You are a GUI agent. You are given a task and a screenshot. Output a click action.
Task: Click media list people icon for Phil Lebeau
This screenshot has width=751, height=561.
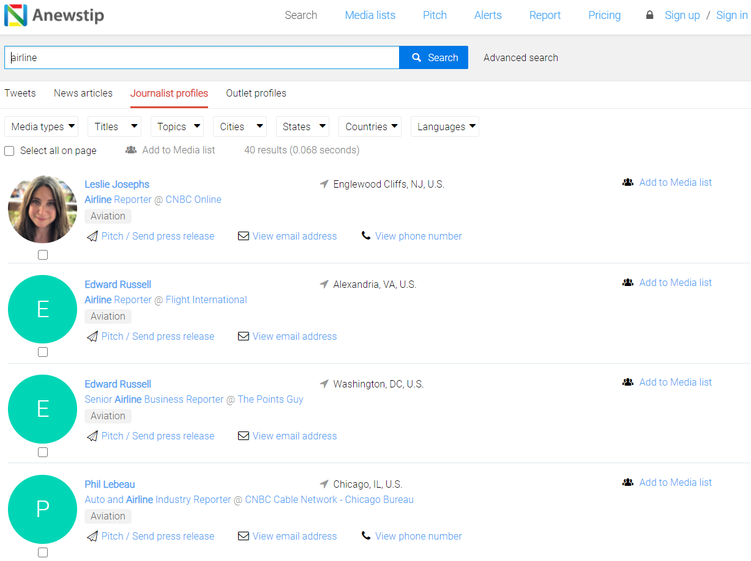coord(628,482)
